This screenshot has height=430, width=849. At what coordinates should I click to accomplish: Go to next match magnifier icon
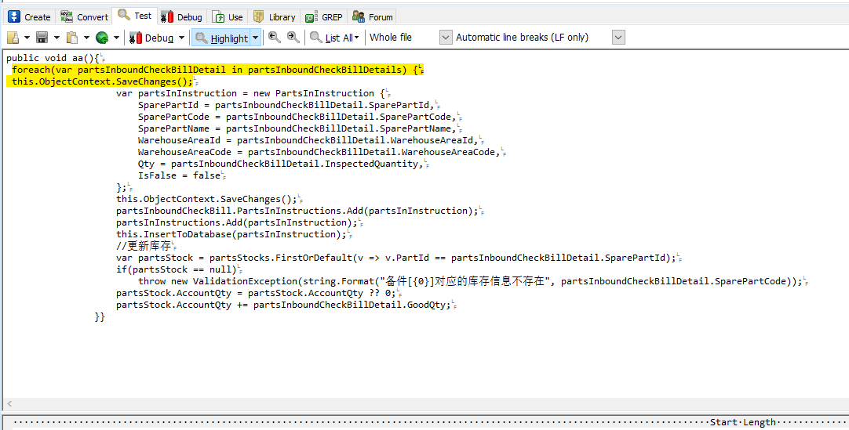click(293, 38)
